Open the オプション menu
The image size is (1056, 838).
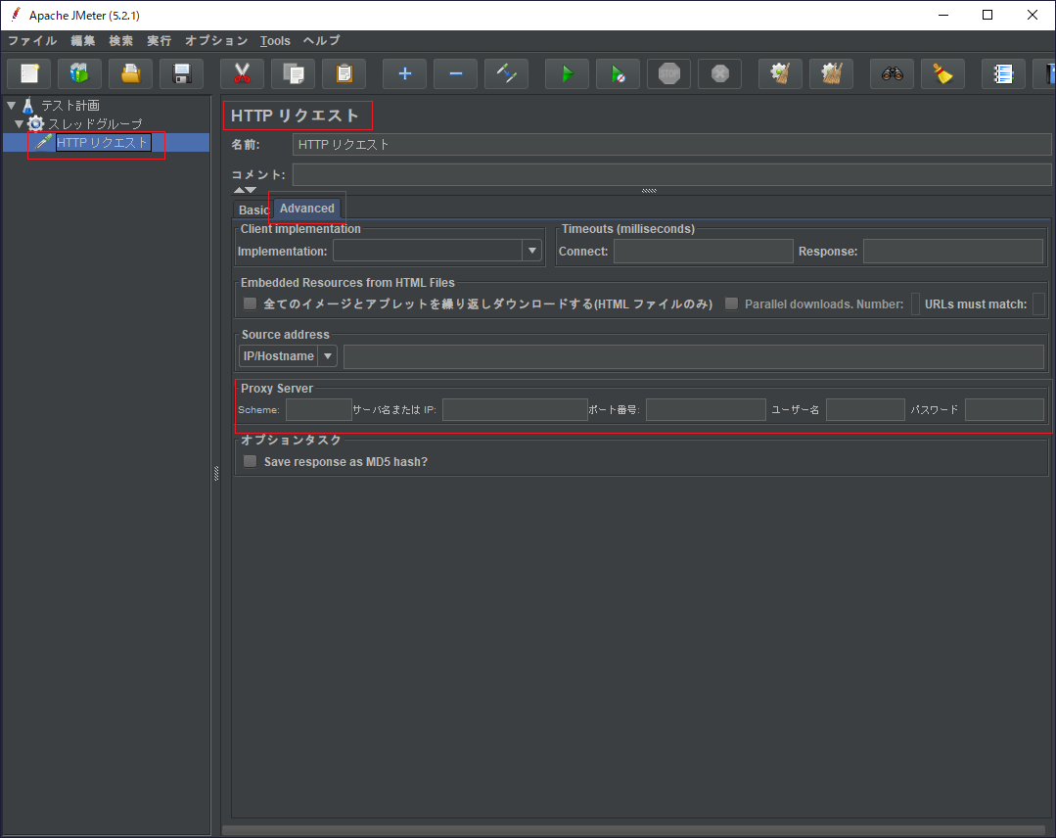click(215, 40)
